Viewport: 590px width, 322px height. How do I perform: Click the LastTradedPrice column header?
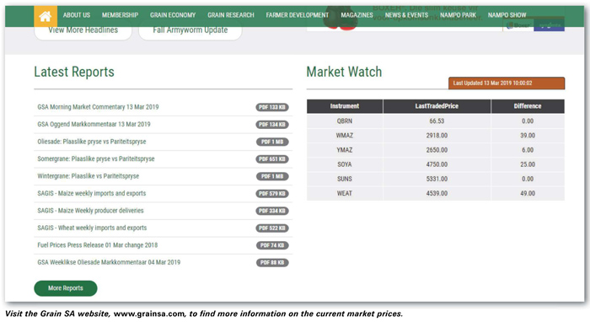tap(437, 106)
